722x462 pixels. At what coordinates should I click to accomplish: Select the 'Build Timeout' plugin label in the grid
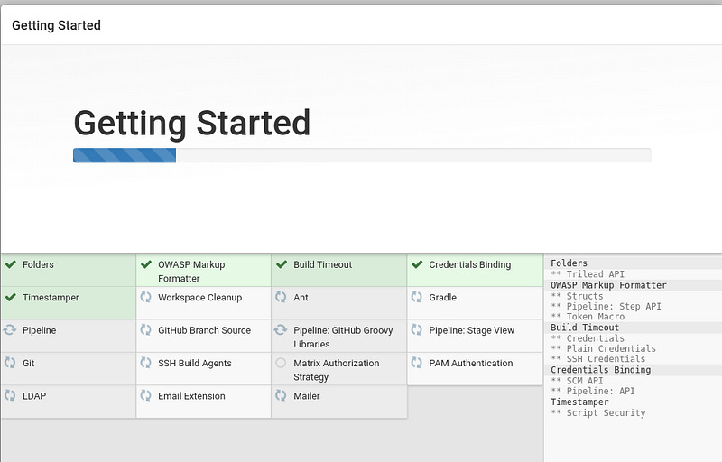323,264
